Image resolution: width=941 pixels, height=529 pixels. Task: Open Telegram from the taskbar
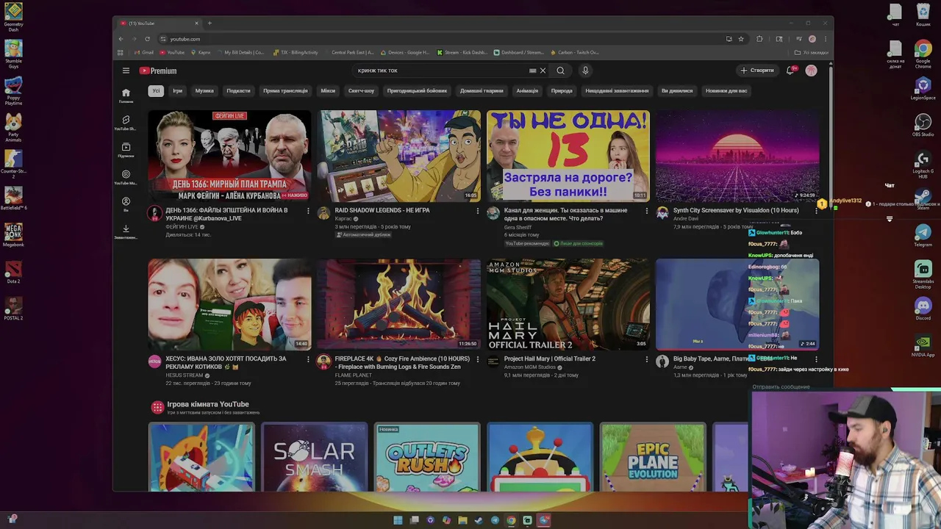tap(495, 520)
